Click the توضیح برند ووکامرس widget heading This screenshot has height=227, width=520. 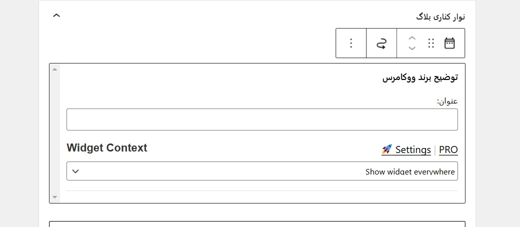click(x=420, y=77)
